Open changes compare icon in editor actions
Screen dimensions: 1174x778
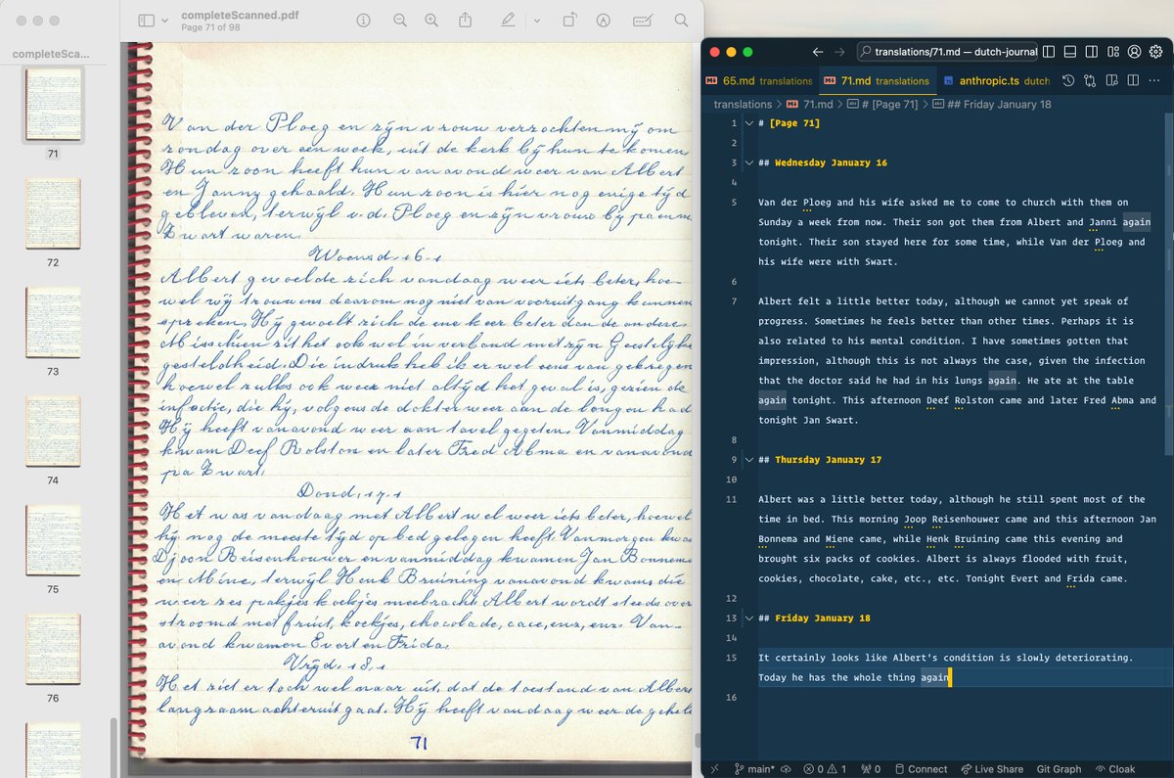point(1091,81)
